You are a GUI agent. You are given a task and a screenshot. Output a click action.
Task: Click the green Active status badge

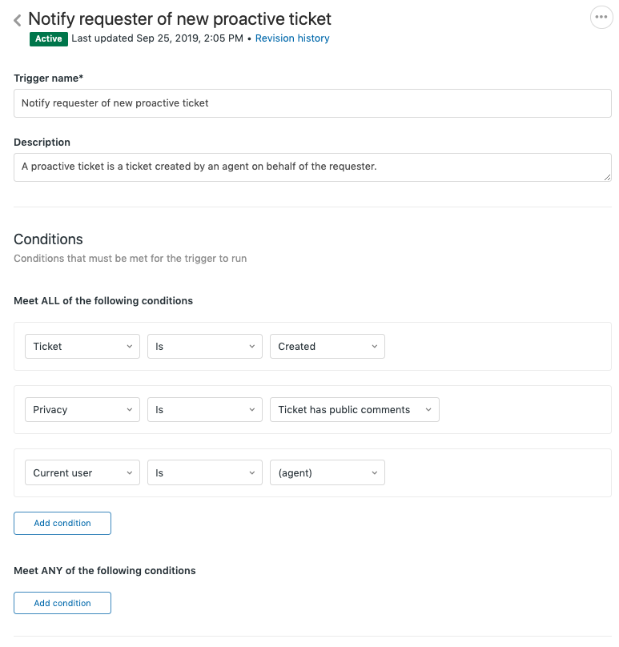point(49,38)
